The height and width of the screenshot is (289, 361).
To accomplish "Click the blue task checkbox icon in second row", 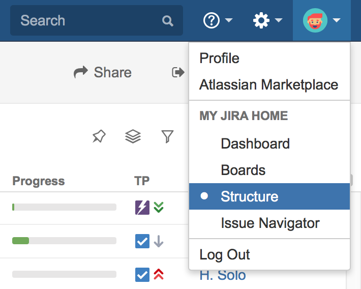I will point(142,241).
